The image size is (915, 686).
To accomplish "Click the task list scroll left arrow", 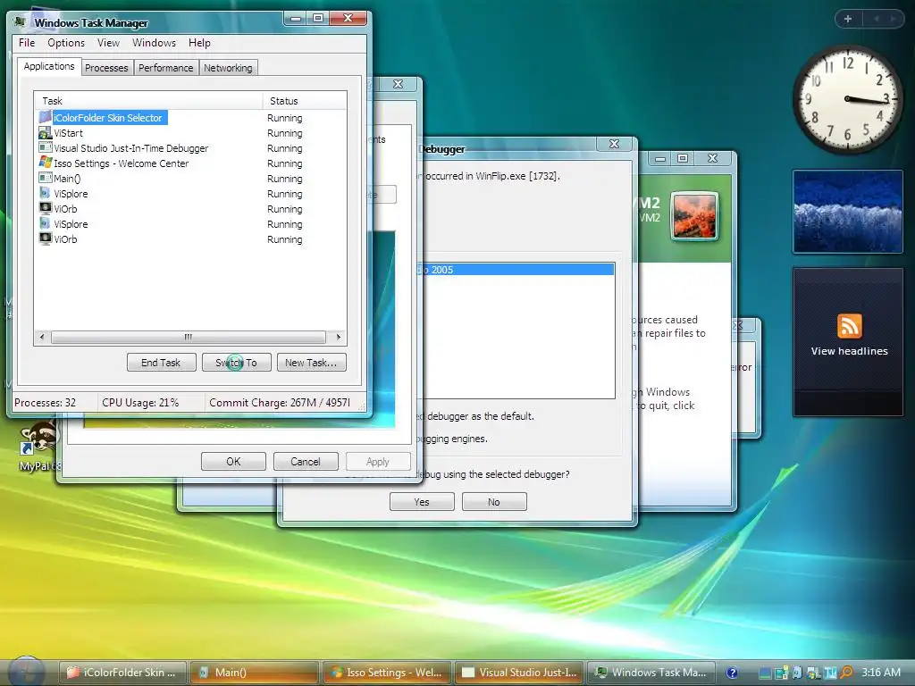I will pos(41,337).
